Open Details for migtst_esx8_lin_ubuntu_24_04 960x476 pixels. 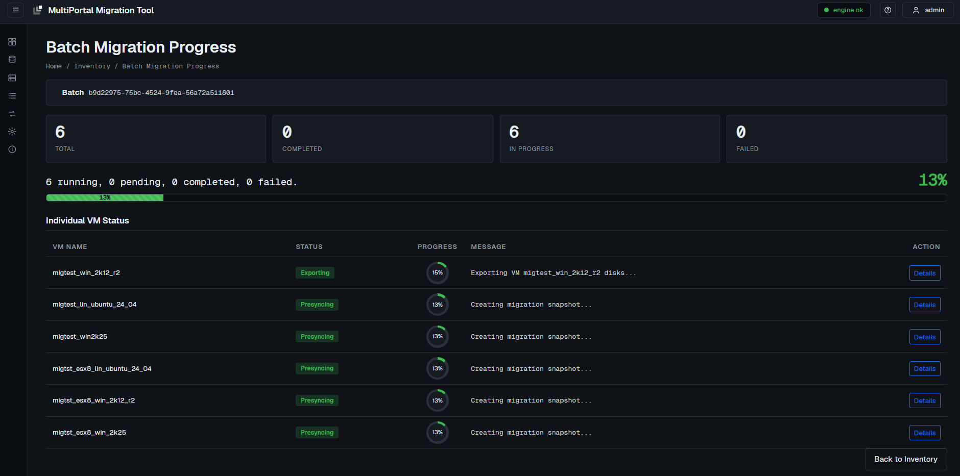[x=925, y=368]
